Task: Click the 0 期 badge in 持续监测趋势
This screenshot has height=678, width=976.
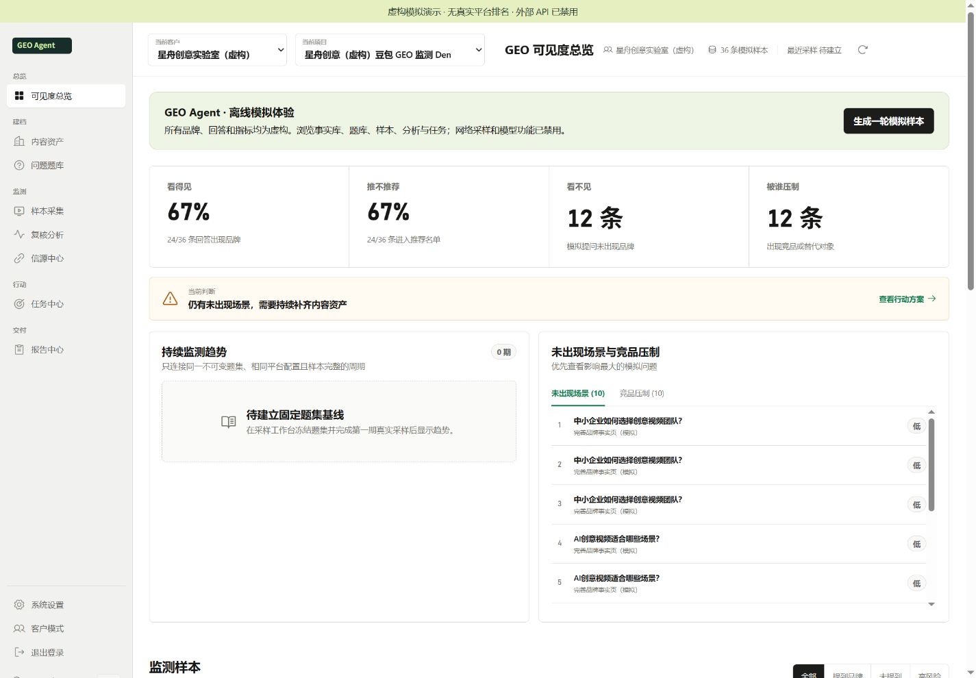Action: click(503, 352)
